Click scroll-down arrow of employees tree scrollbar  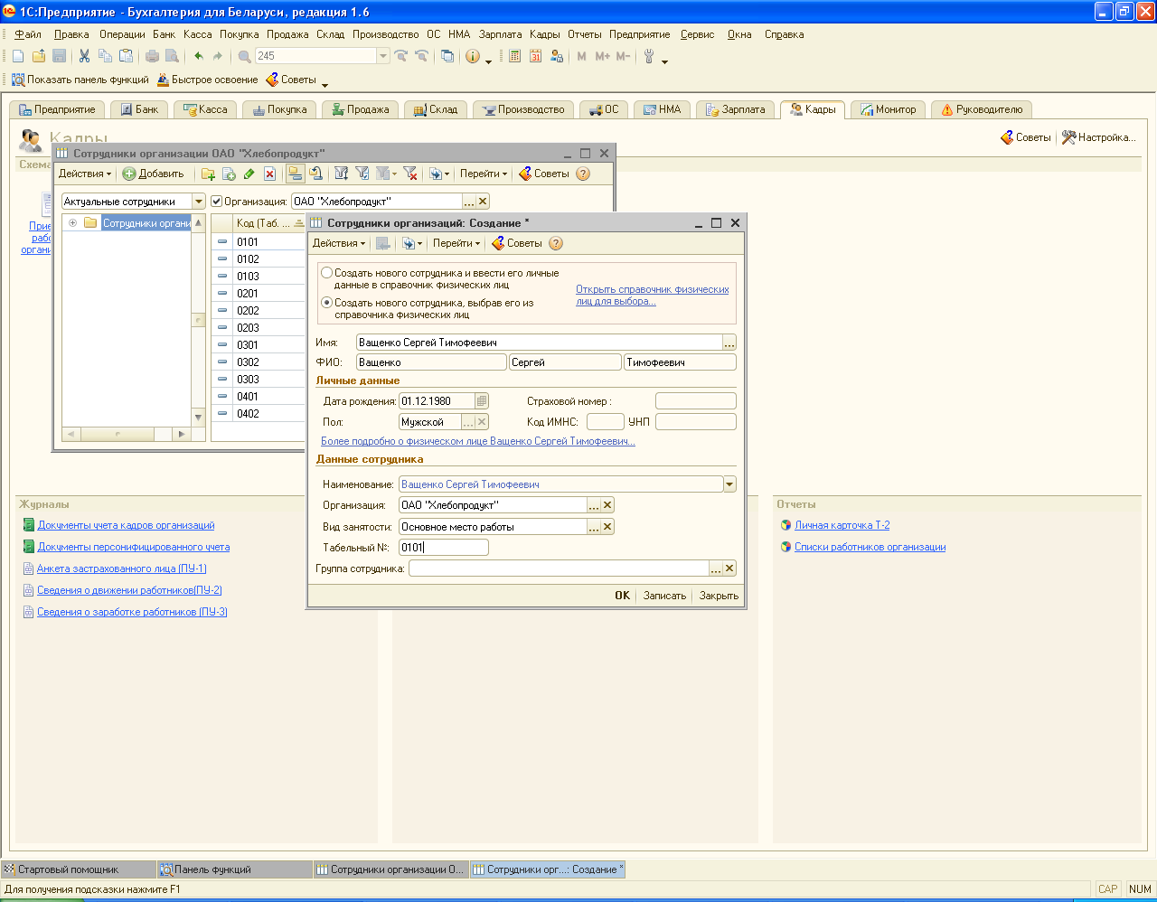click(199, 417)
